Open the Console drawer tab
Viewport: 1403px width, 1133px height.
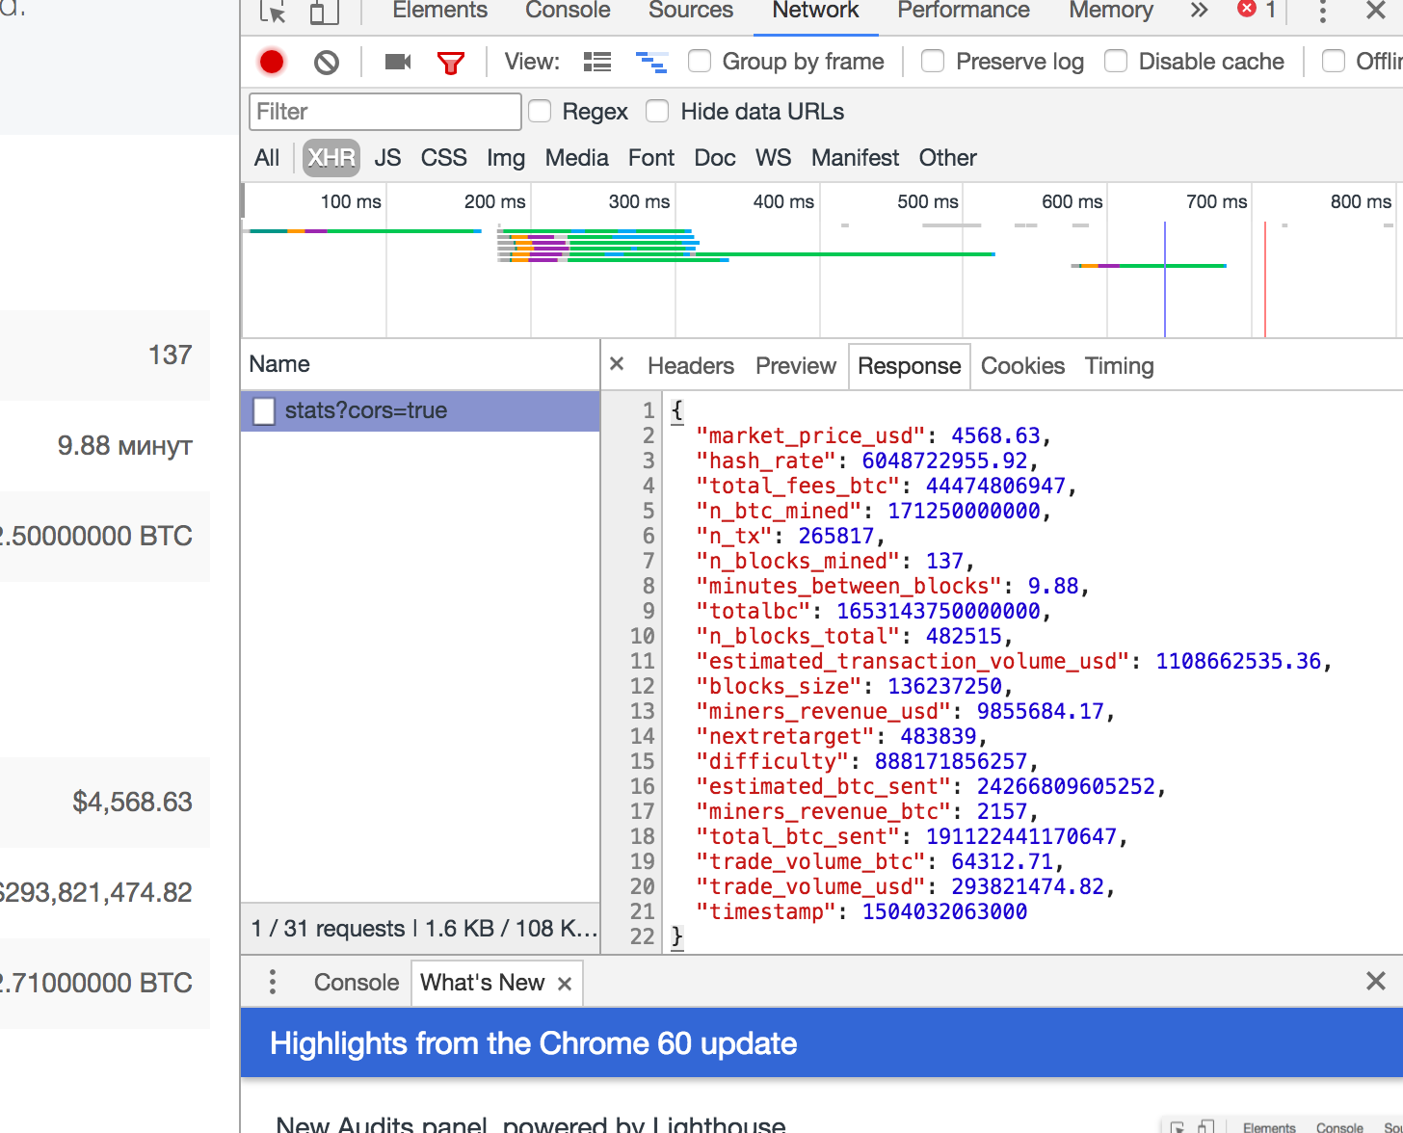(357, 983)
